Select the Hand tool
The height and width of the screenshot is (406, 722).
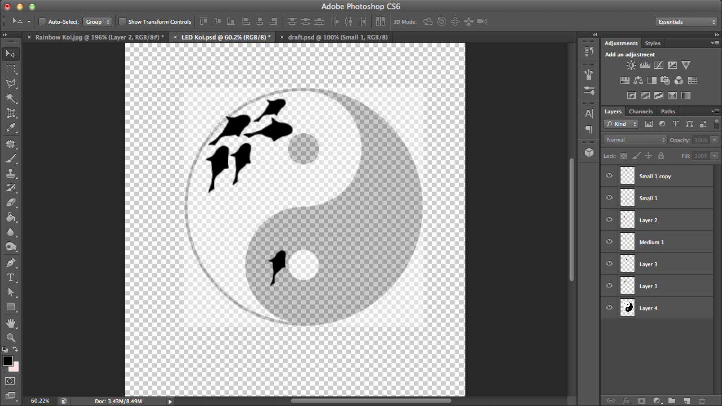point(11,324)
